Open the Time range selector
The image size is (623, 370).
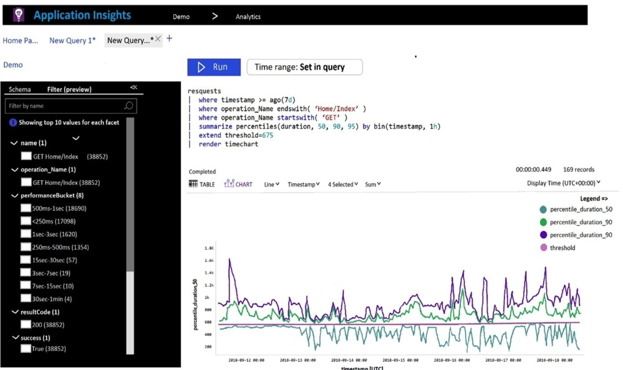coord(304,67)
